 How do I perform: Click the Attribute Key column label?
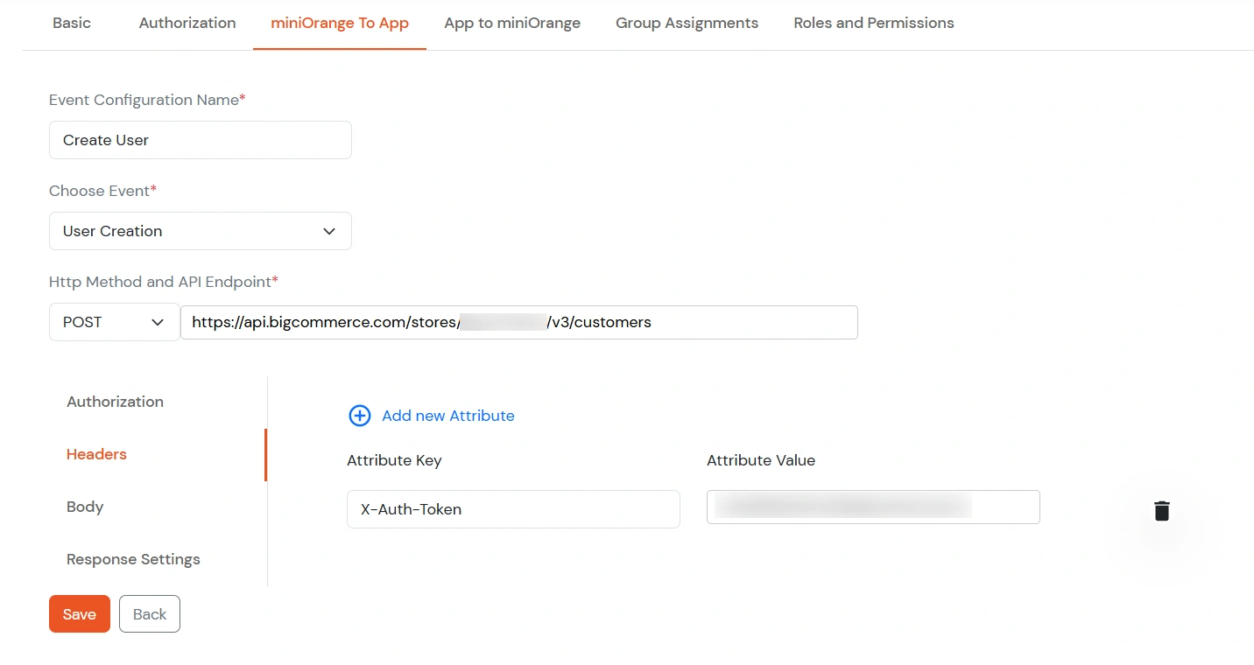394,460
